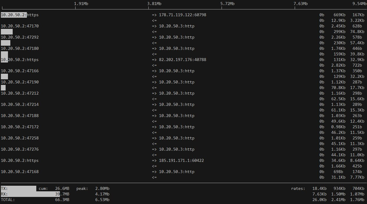Click the 10.20.50.2:47292 source entry
The width and height of the screenshot is (367, 204).
(x=20, y=37)
